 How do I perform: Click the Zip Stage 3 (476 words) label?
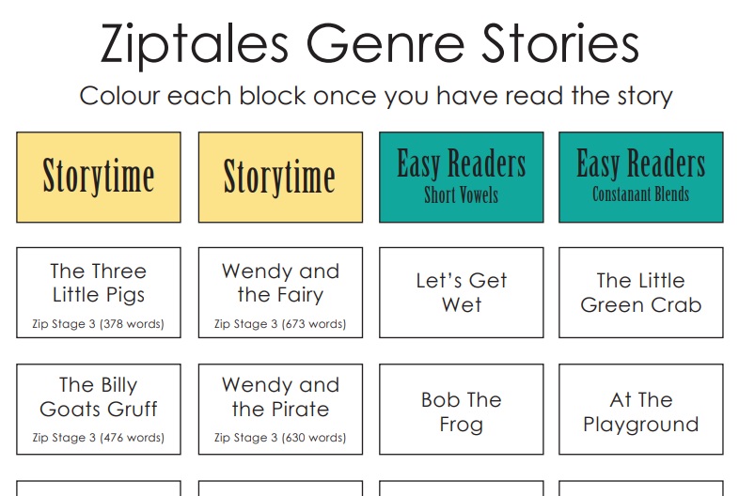pyautogui.click(x=99, y=437)
